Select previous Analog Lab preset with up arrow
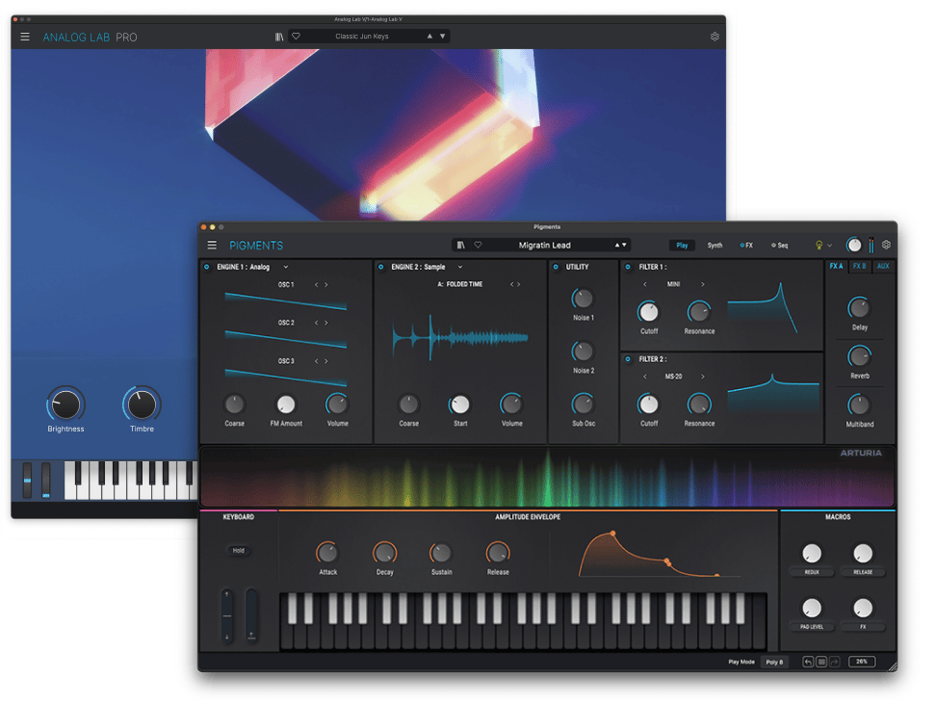This screenshot has width=936, height=704. point(429,37)
